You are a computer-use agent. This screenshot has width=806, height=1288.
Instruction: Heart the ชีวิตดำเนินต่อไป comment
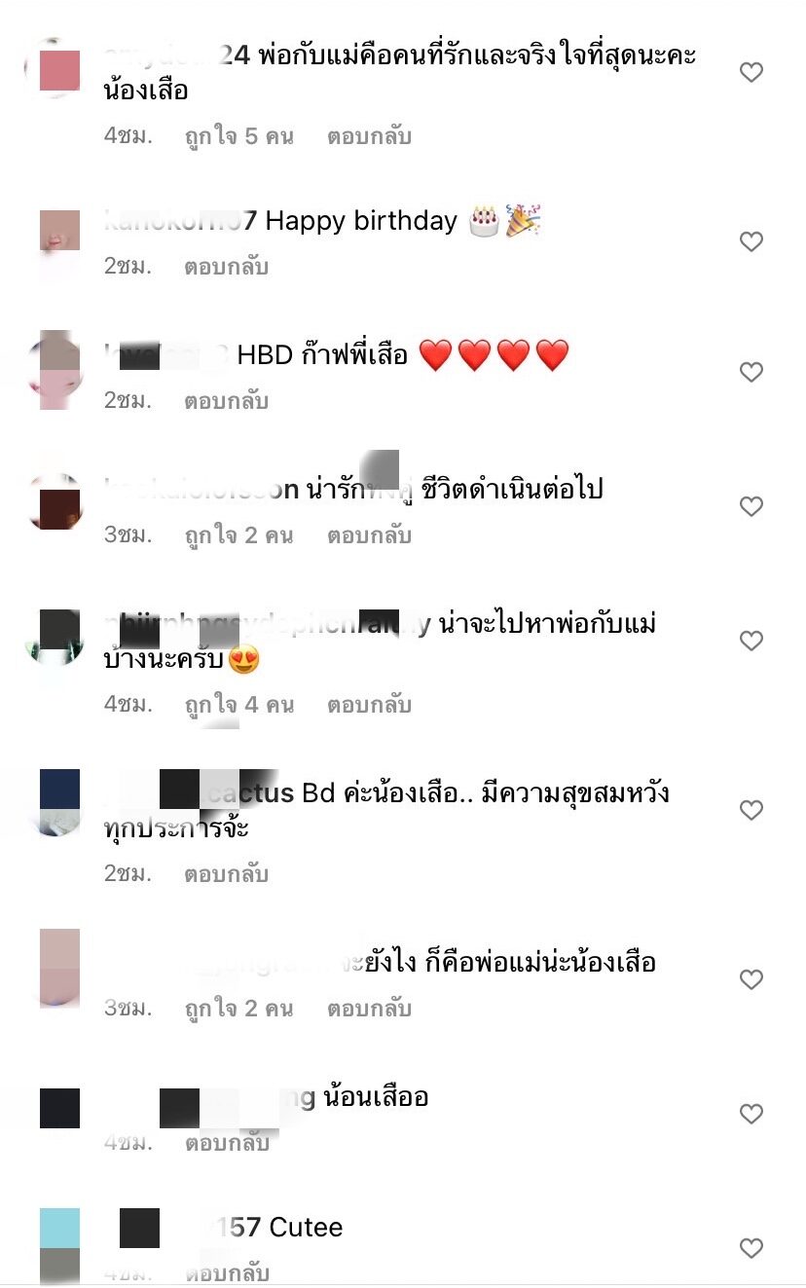tap(751, 506)
